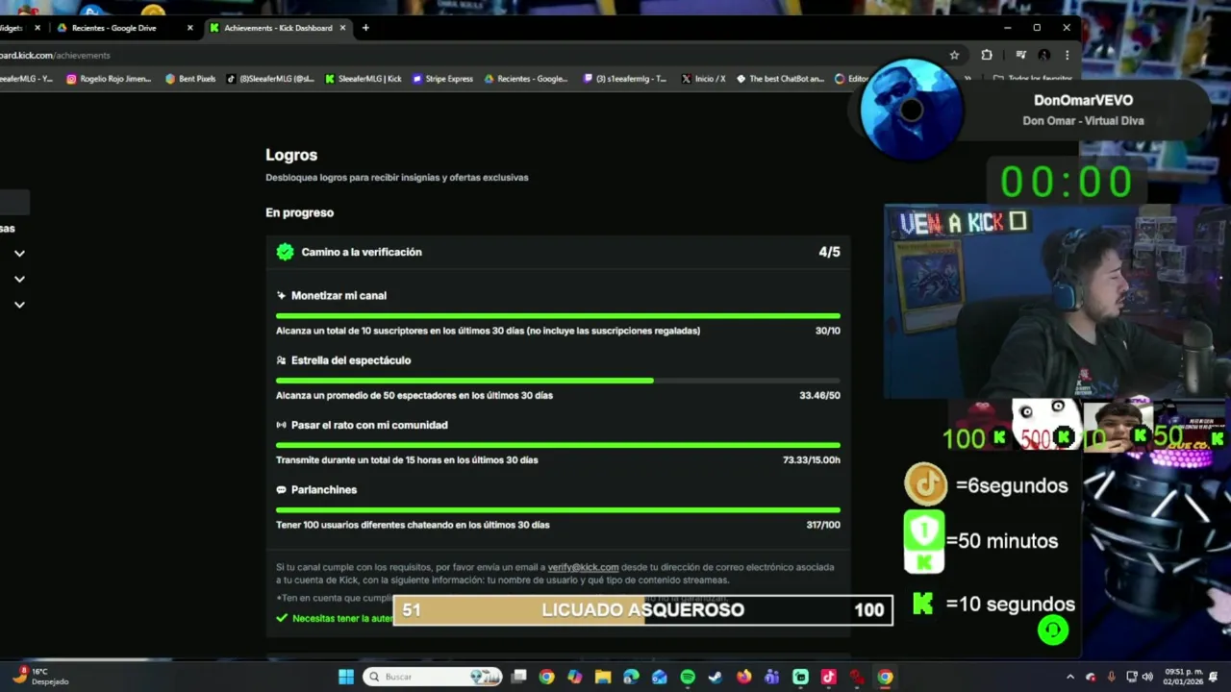The width and height of the screenshot is (1231, 692).
Task: Open the taskbar volume control
Action: click(x=1146, y=677)
